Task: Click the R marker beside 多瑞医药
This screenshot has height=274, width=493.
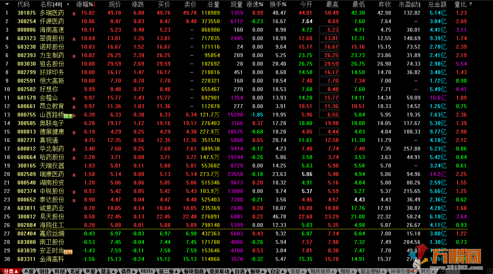Action: tap(74, 14)
